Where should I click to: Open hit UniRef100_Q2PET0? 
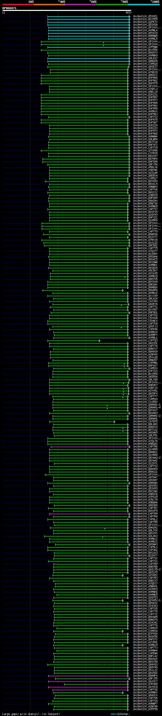coord(145,22)
